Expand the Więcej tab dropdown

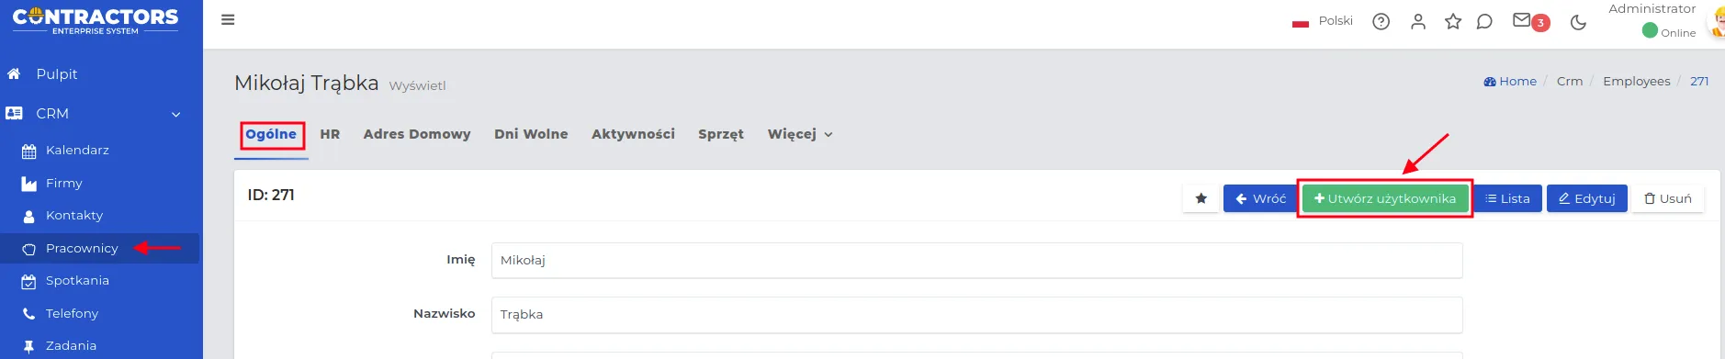800,134
